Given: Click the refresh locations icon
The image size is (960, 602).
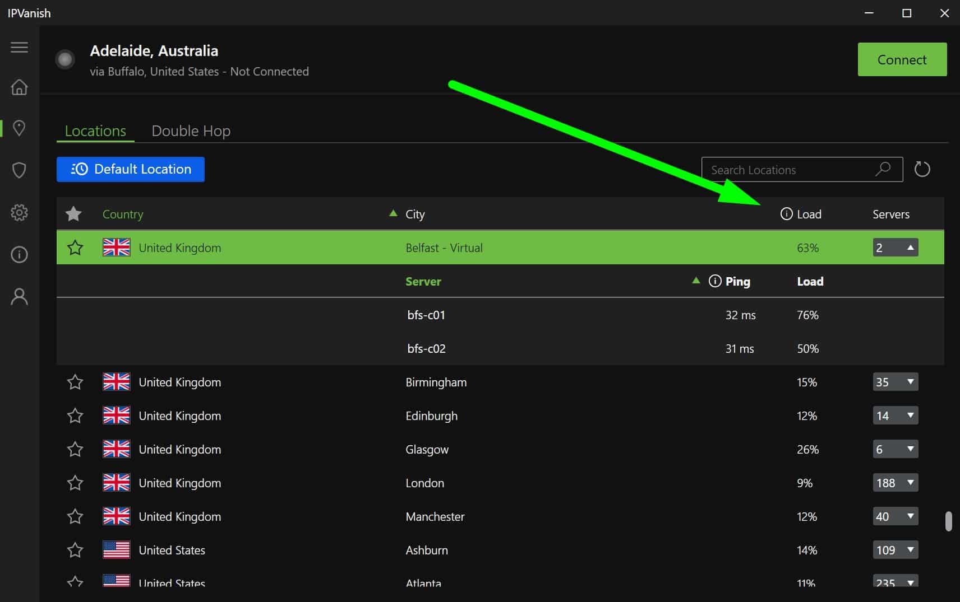Looking at the screenshot, I should tap(922, 169).
